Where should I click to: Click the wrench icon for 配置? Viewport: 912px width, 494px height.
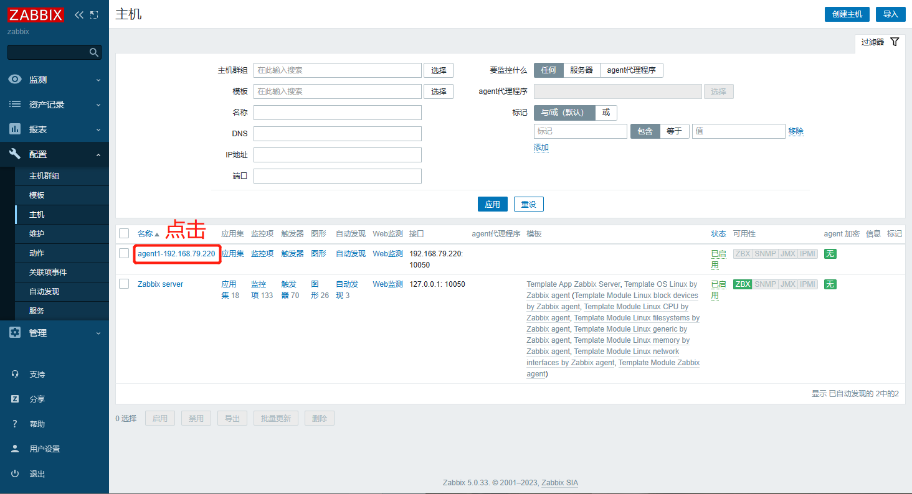pyautogui.click(x=15, y=154)
